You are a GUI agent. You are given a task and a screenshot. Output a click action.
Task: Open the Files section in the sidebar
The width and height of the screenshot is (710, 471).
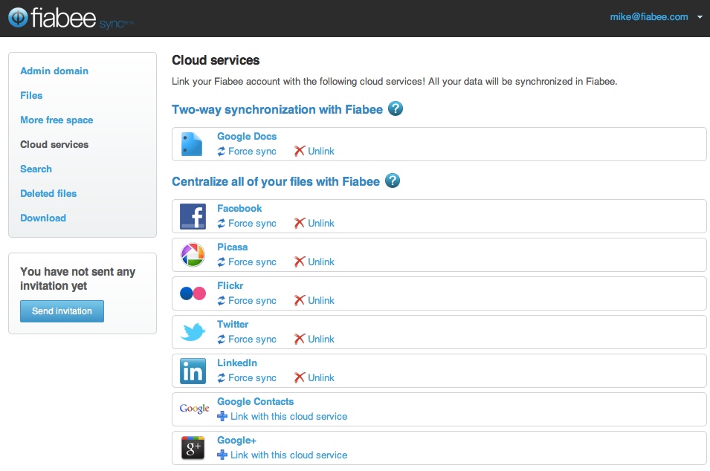pyautogui.click(x=31, y=95)
